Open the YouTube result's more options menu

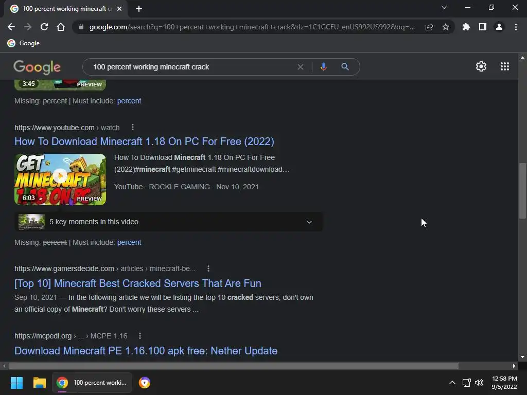(x=133, y=128)
